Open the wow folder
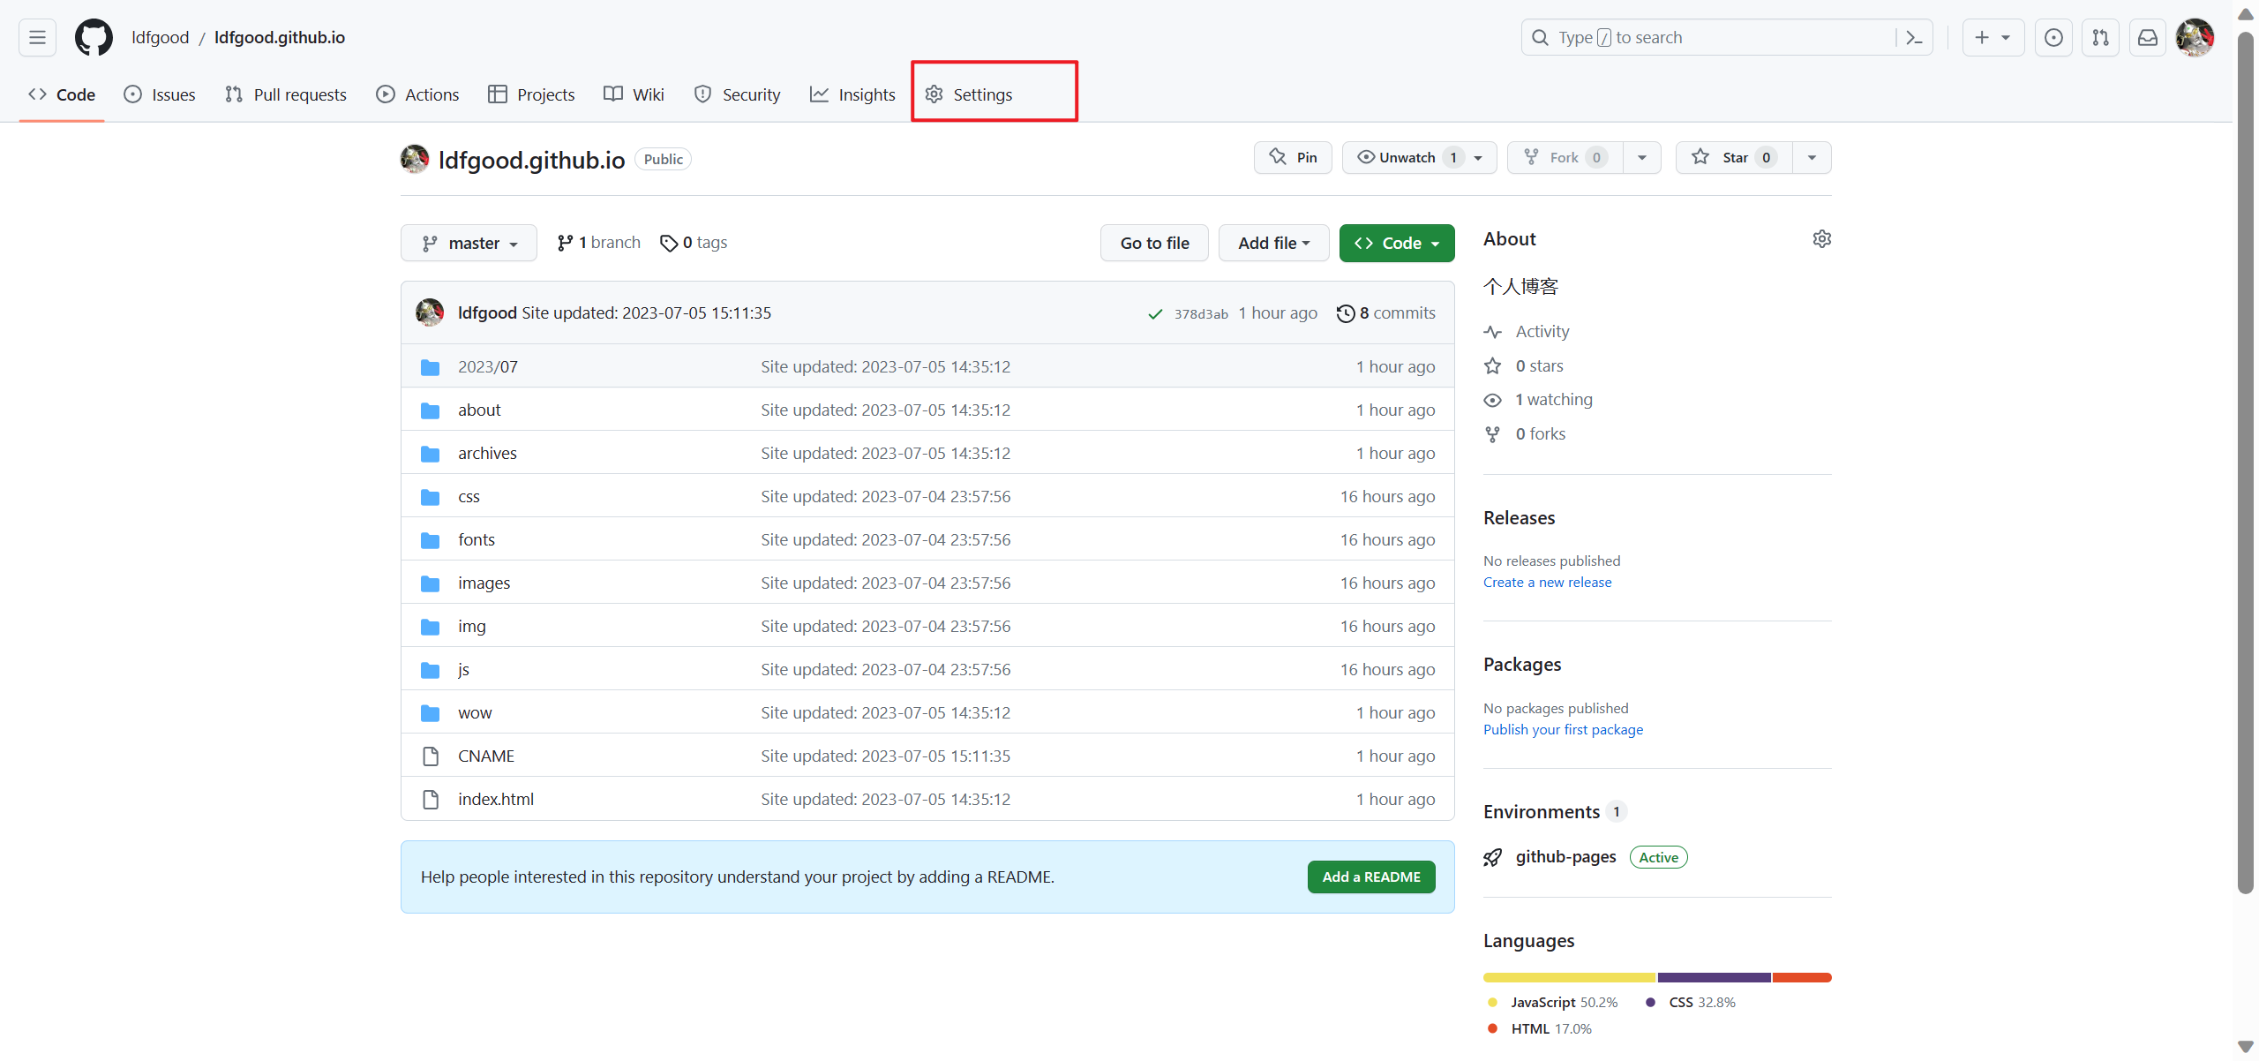Image resolution: width=2259 pixels, height=1061 pixels. click(475, 713)
